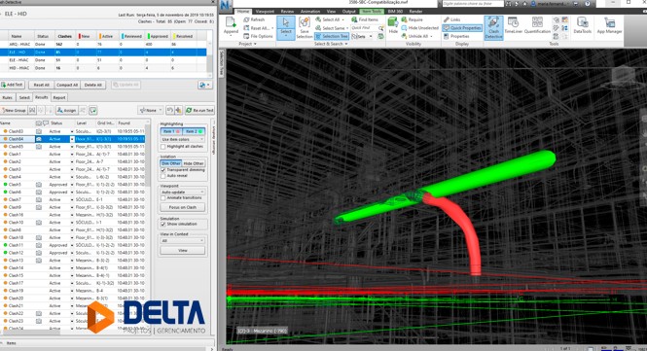Toggle Quick Properties display

point(462,27)
